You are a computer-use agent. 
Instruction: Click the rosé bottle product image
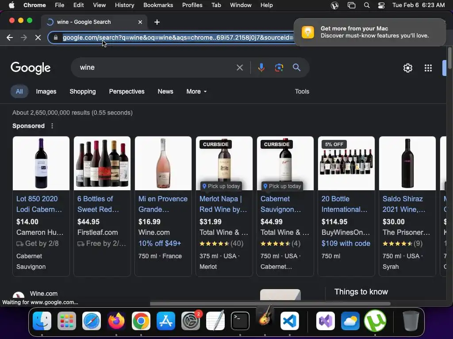coord(163,163)
